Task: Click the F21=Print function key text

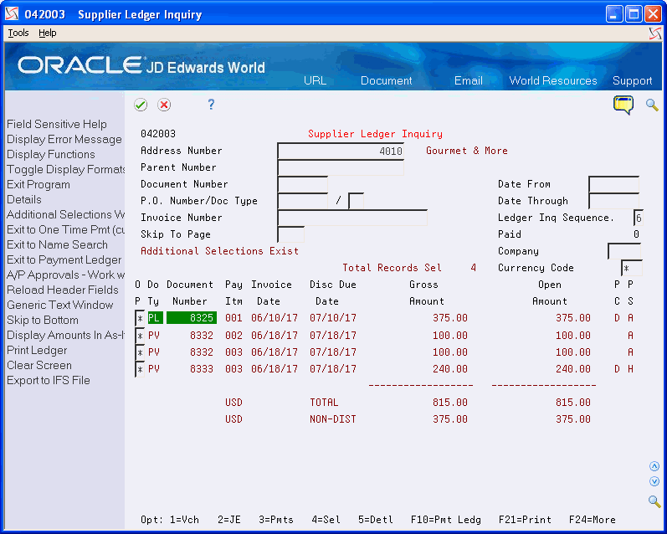Action: click(525, 520)
